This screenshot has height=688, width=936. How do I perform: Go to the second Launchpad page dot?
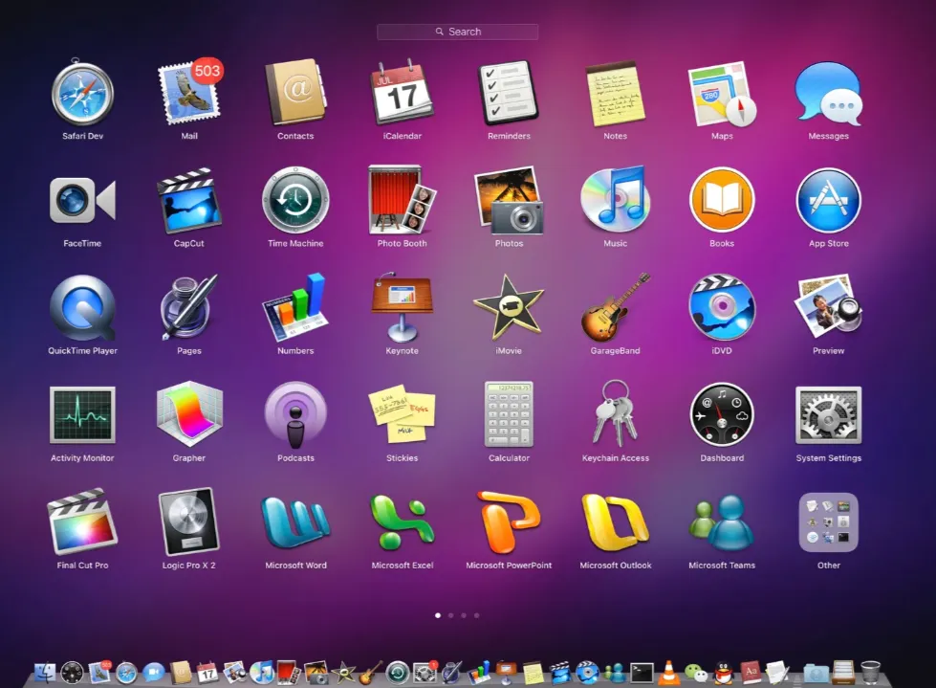450,615
